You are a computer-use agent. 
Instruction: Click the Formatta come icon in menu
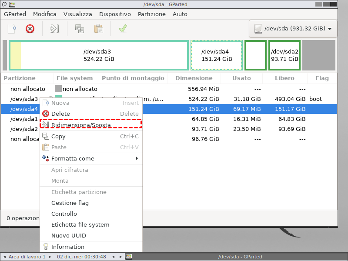46,158
